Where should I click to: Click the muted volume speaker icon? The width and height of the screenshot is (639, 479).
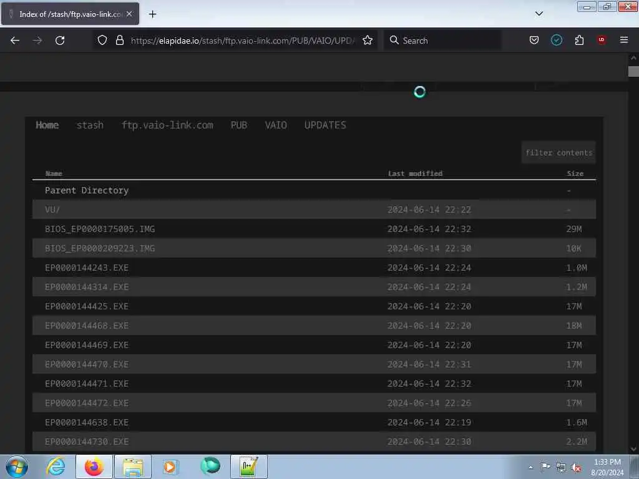[576, 468]
